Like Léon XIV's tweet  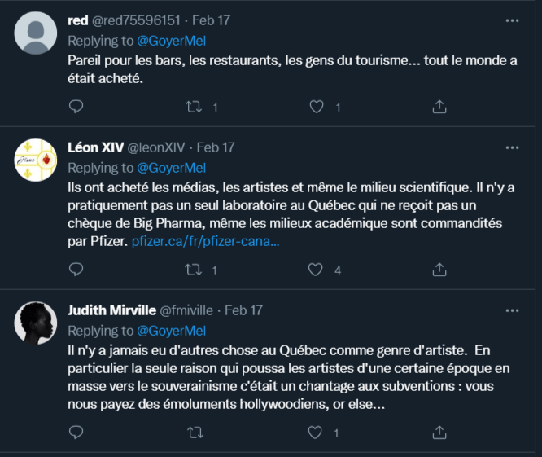317,270
